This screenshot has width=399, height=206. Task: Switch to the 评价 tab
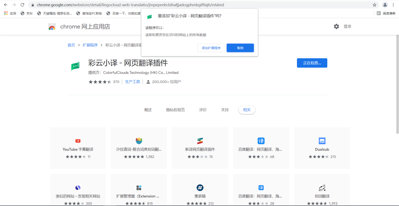[203, 110]
